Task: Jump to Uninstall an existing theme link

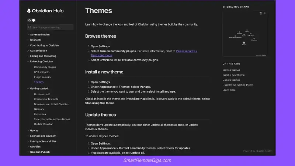Action: (238, 85)
